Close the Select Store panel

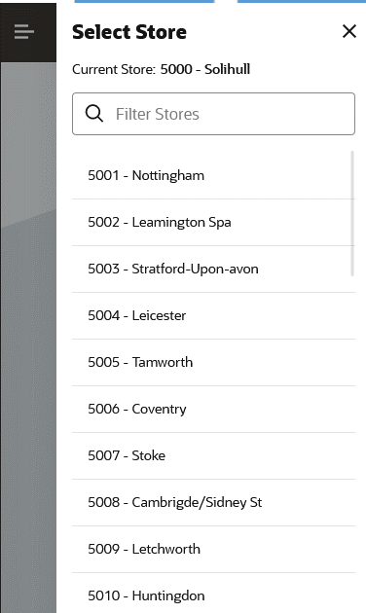[x=349, y=31]
